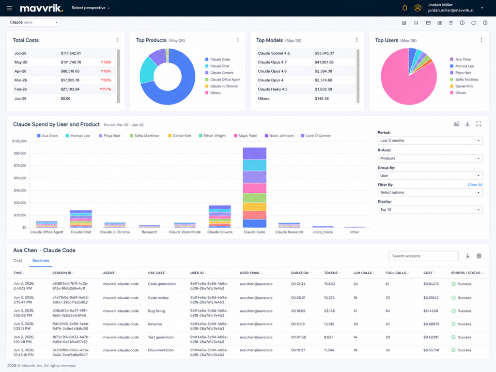
Task: Click the Clear All filter link
Action: point(475,185)
